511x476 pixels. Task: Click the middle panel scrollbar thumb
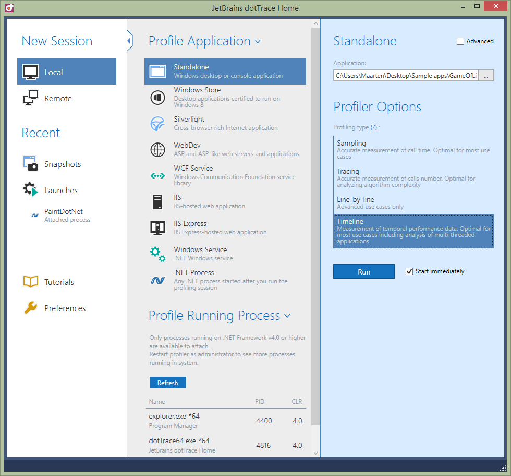tap(315, 227)
